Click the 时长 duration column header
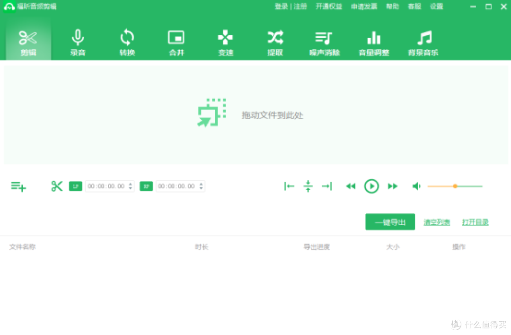Screen dimensions: 511x335 (x=202, y=247)
